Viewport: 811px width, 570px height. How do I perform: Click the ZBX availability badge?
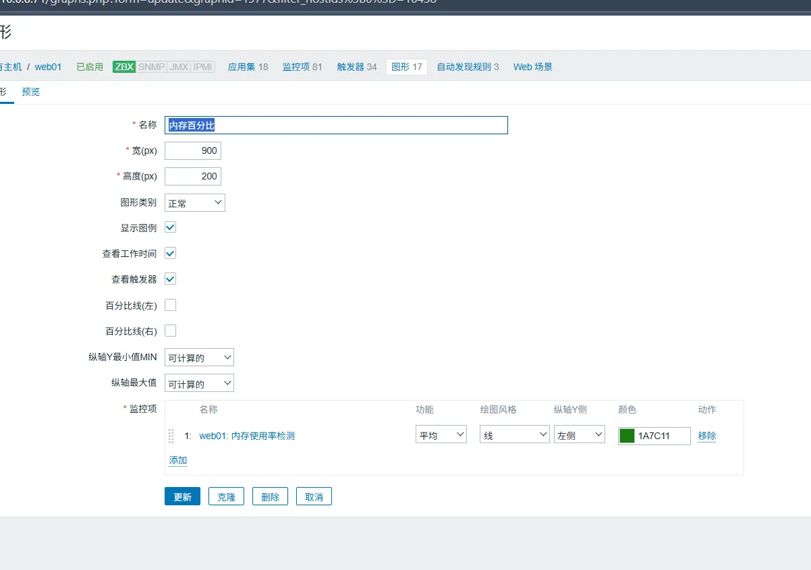point(124,67)
